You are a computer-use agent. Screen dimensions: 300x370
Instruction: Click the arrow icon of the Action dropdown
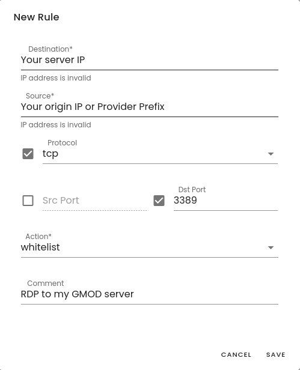pyautogui.click(x=271, y=247)
